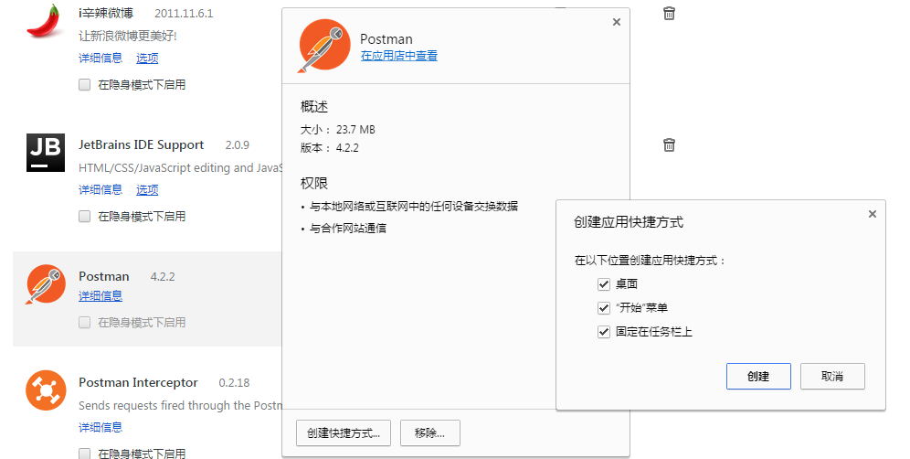Screen dimensions: 910x459
Task: Open 选项 link for JetBrains IDE Support
Action: pos(147,190)
